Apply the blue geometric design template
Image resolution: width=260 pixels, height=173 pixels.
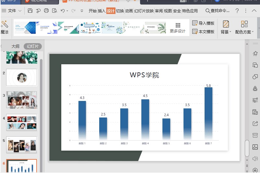(25, 28)
